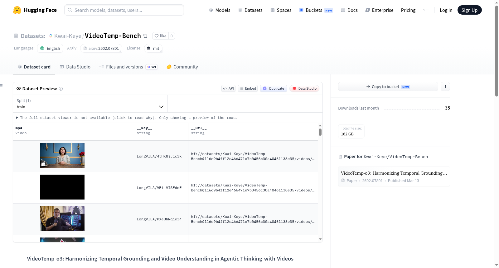This screenshot has width=499, height=268.
Task: Open Docs in the top navigation
Action: [349, 10]
